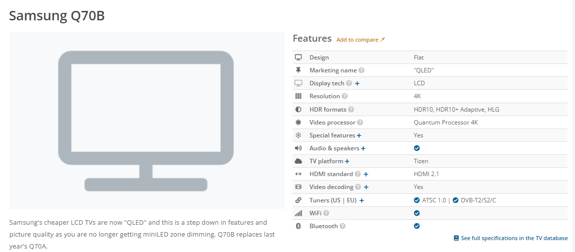Expand Video decoding with plus sign
This screenshot has height=252, width=575.
coord(366,187)
